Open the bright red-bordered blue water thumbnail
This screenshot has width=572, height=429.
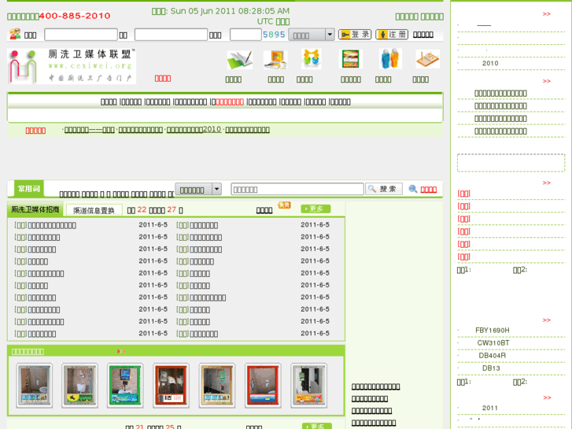[263, 386]
